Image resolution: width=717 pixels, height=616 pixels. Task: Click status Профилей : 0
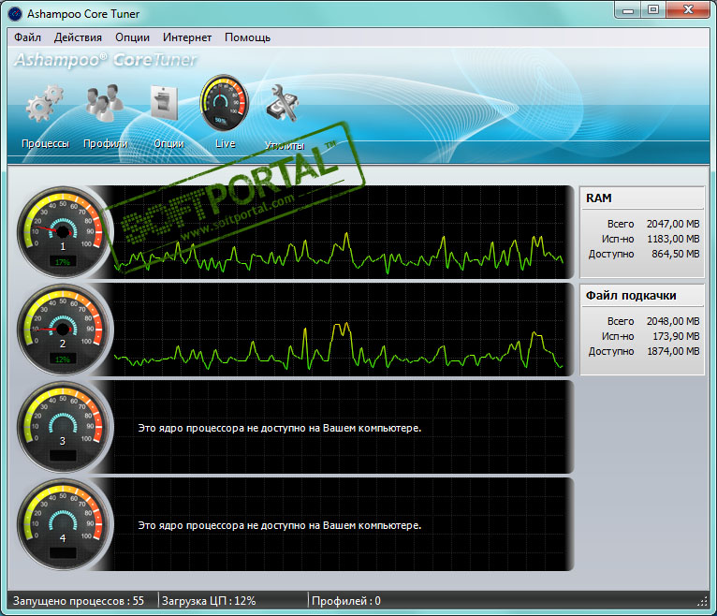point(345,601)
